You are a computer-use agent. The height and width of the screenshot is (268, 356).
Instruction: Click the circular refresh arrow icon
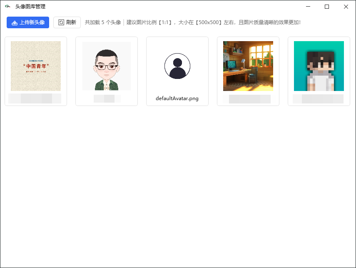coord(61,22)
